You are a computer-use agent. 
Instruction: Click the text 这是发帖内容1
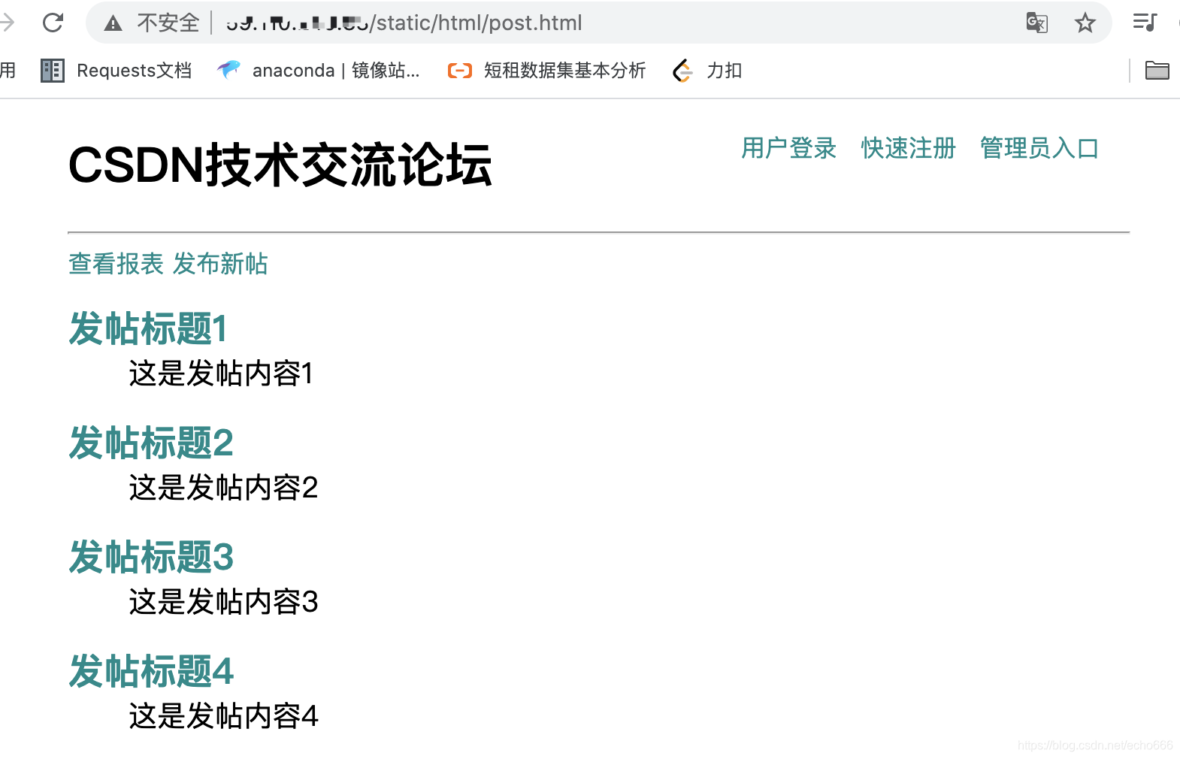[221, 373]
